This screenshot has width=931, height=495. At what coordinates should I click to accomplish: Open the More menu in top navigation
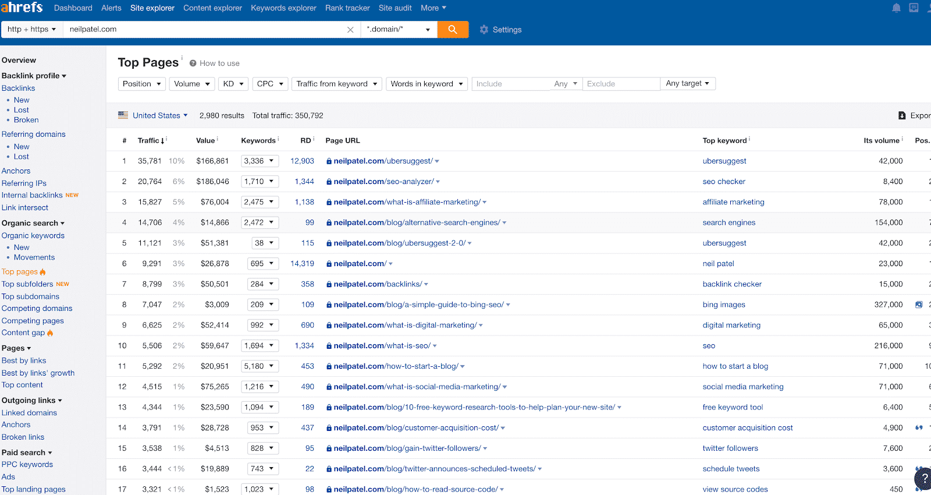433,8
